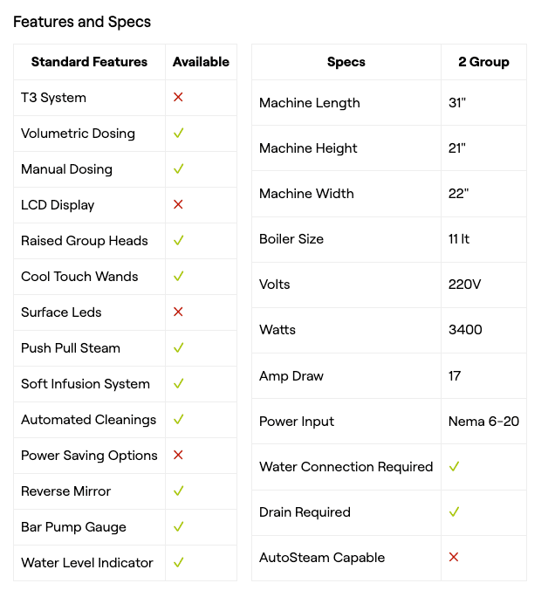Click the checkmark for Soft Infusion System
This screenshot has height=597, width=555.
[x=178, y=384]
